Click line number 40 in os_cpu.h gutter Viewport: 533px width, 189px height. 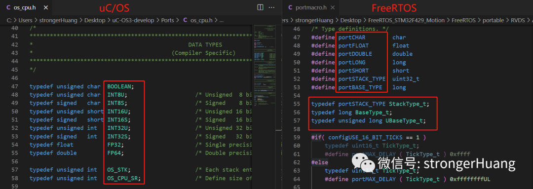coord(14,28)
